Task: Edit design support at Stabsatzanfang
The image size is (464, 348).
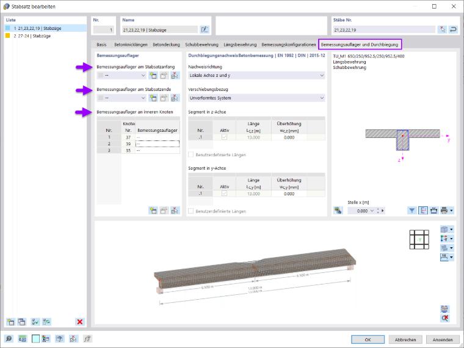Action: click(x=164, y=76)
